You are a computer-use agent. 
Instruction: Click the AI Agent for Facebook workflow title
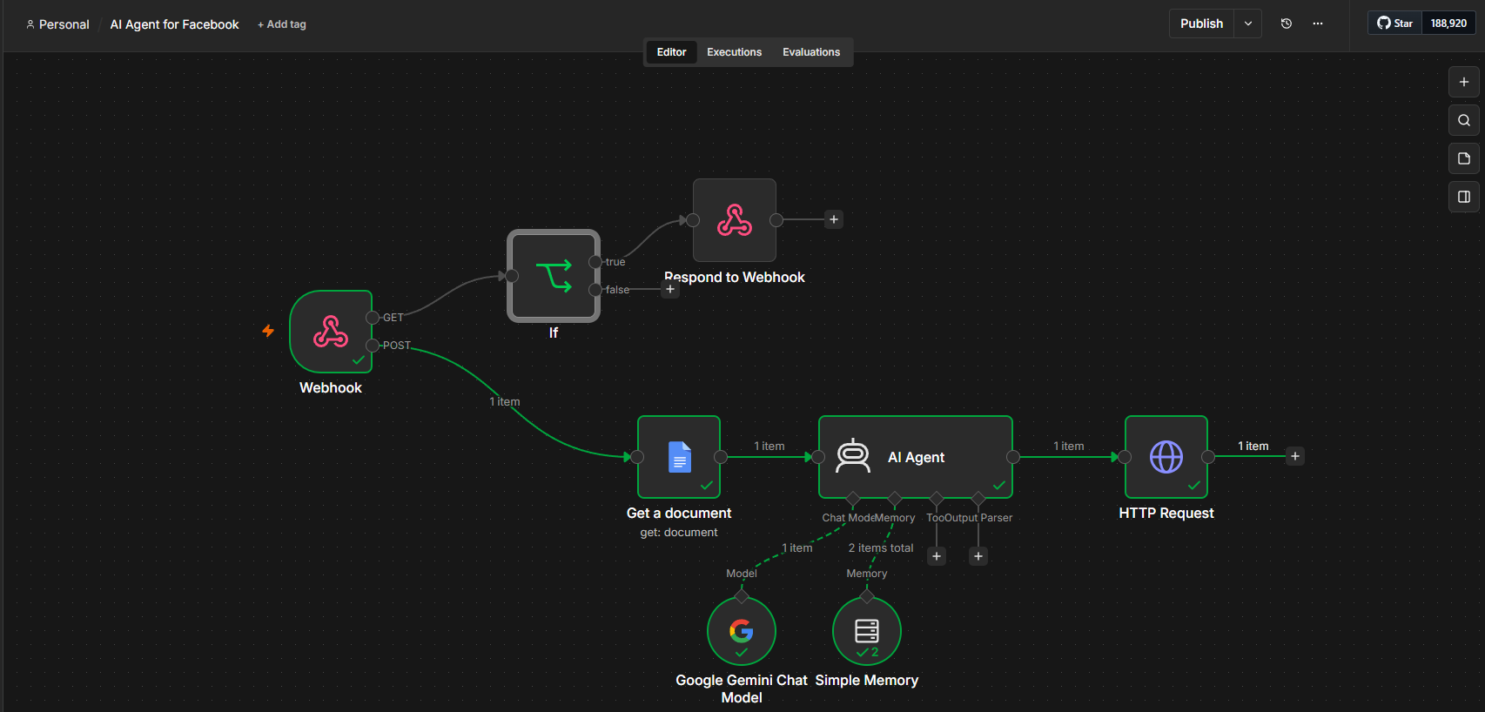174,24
